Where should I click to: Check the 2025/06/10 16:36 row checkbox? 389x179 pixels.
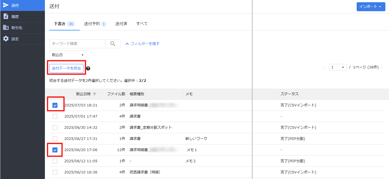[x=55, y=172]
